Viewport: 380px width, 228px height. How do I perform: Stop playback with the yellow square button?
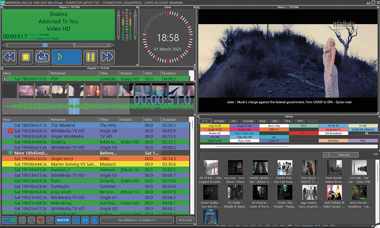pyautogui.click(x=25, y=57)
